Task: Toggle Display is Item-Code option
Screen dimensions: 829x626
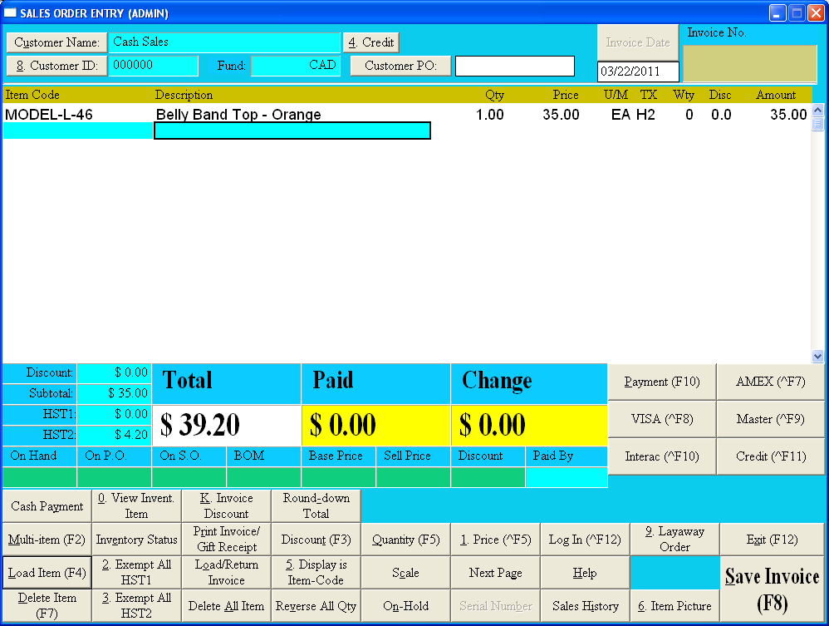Action: point(316,572)
